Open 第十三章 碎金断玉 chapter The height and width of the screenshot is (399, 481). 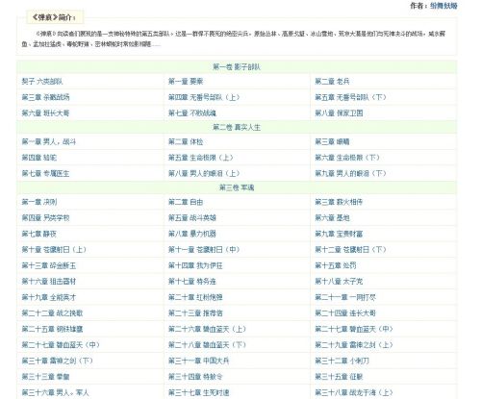[x=49, y=265]
